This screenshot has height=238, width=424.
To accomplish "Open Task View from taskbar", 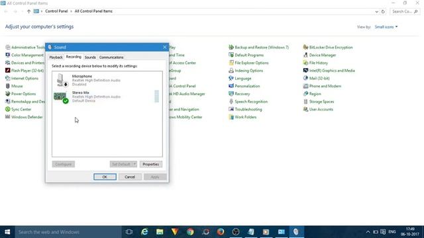I will (x=129, y=232).
